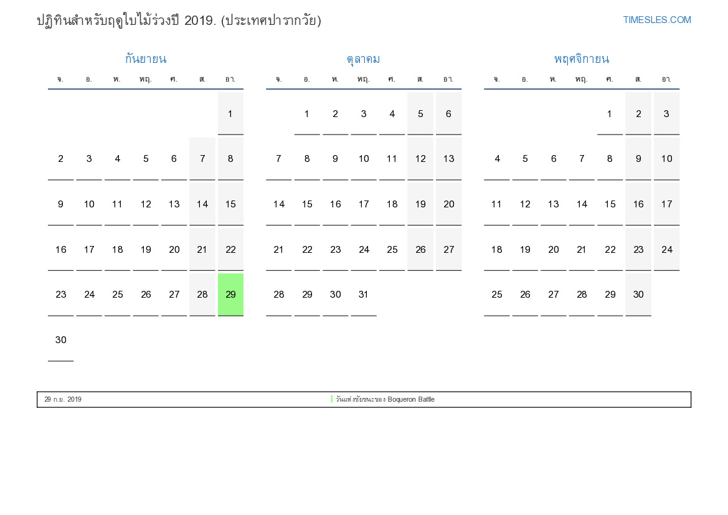Click the ส. weekday header under ตุลาคม

(420, 79)
